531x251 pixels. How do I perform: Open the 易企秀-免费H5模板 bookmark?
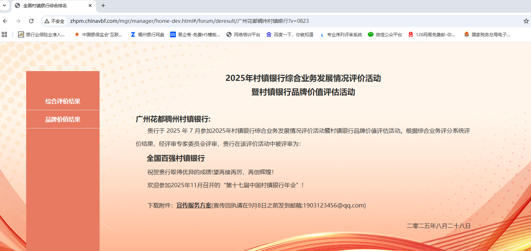[x=195, y=35]
